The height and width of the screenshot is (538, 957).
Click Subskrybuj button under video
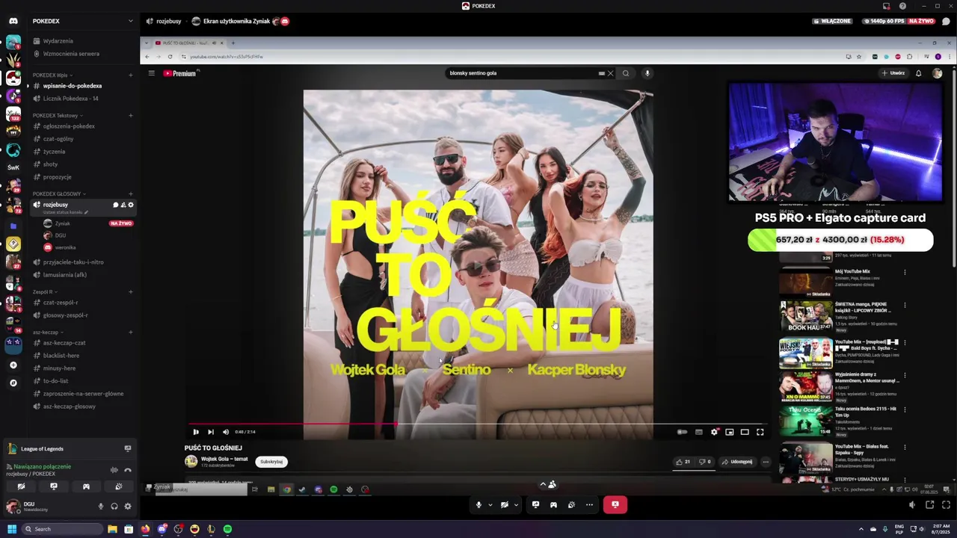point(271,462)
